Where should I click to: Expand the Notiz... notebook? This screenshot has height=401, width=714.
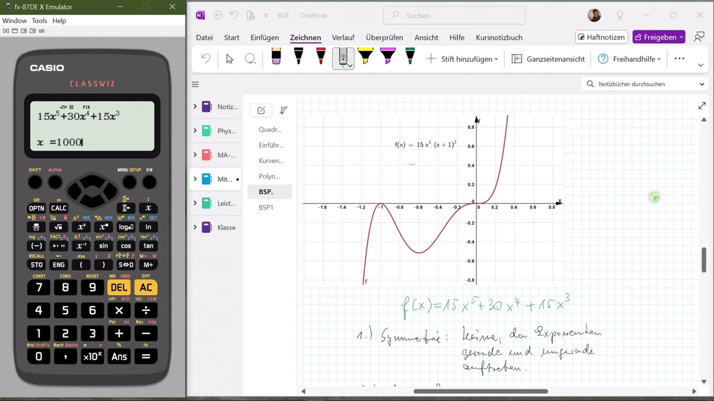point(195,106)
